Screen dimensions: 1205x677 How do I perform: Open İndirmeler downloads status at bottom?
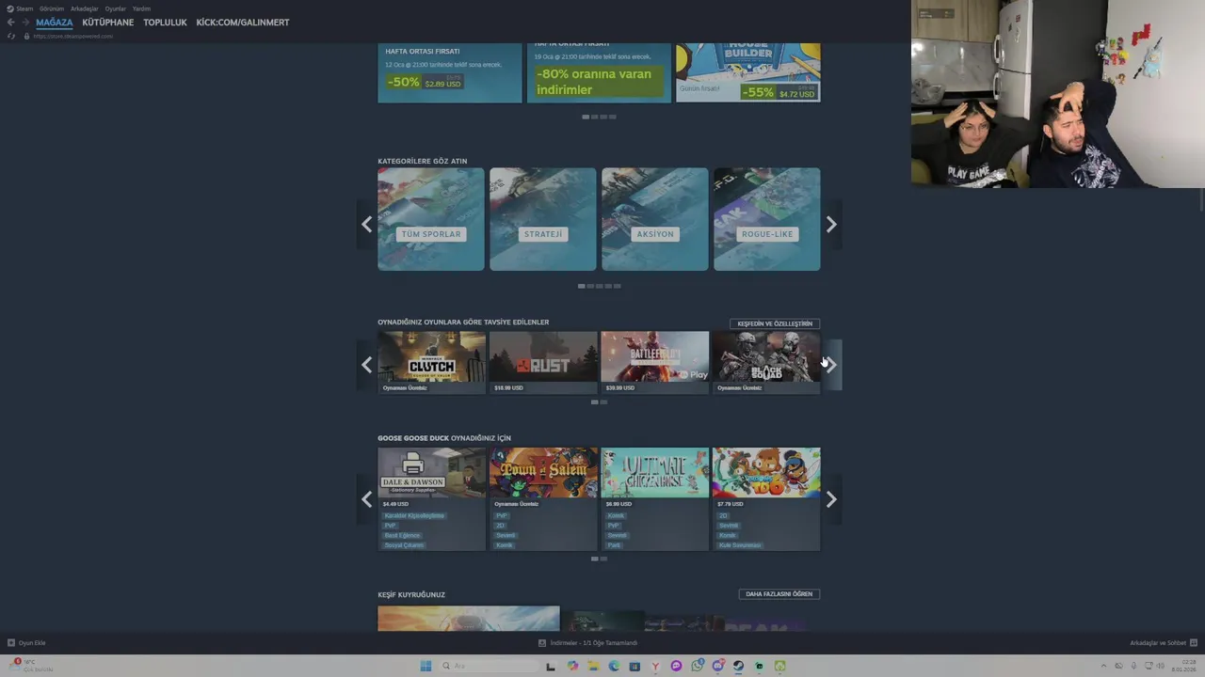(x=588, y=643)
